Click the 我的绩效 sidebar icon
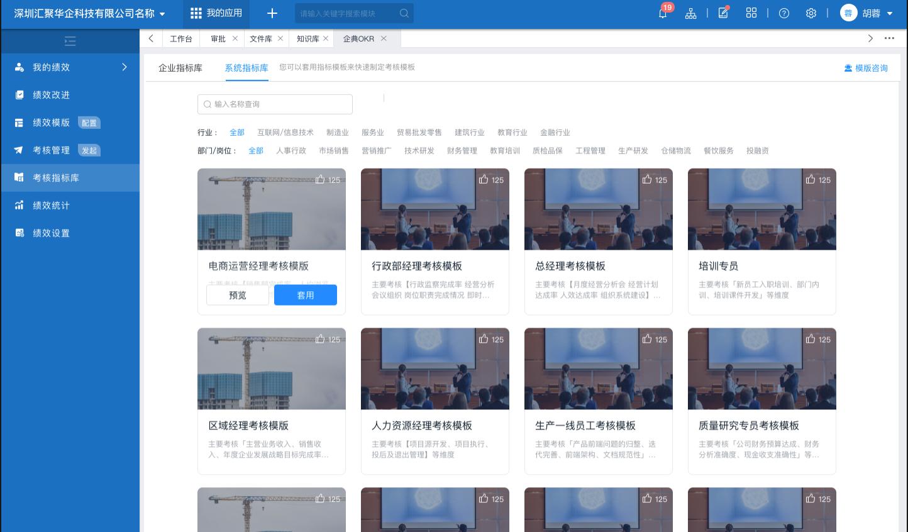908x532 pixels. [x=19, y=67]
